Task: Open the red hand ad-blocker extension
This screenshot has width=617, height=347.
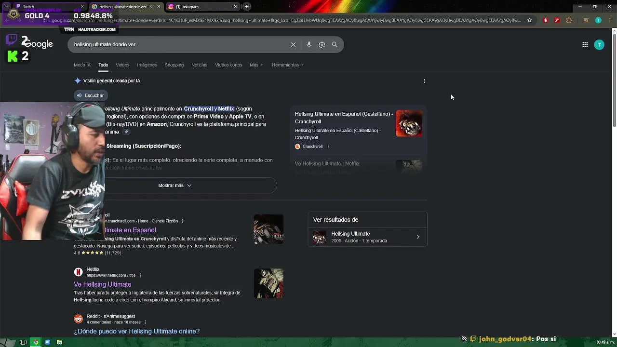Action: click(x=546, y=20)
